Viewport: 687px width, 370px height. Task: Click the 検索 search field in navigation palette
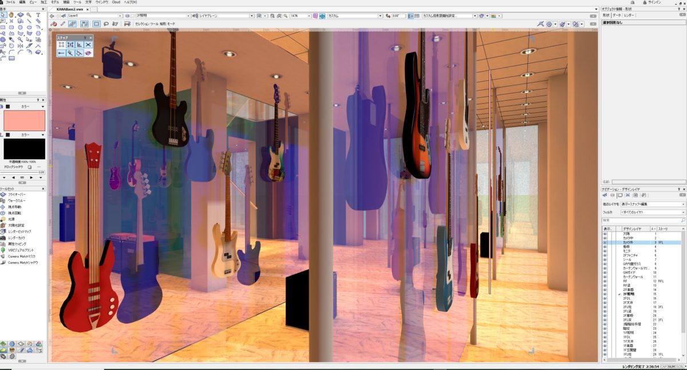coord(641,219)
